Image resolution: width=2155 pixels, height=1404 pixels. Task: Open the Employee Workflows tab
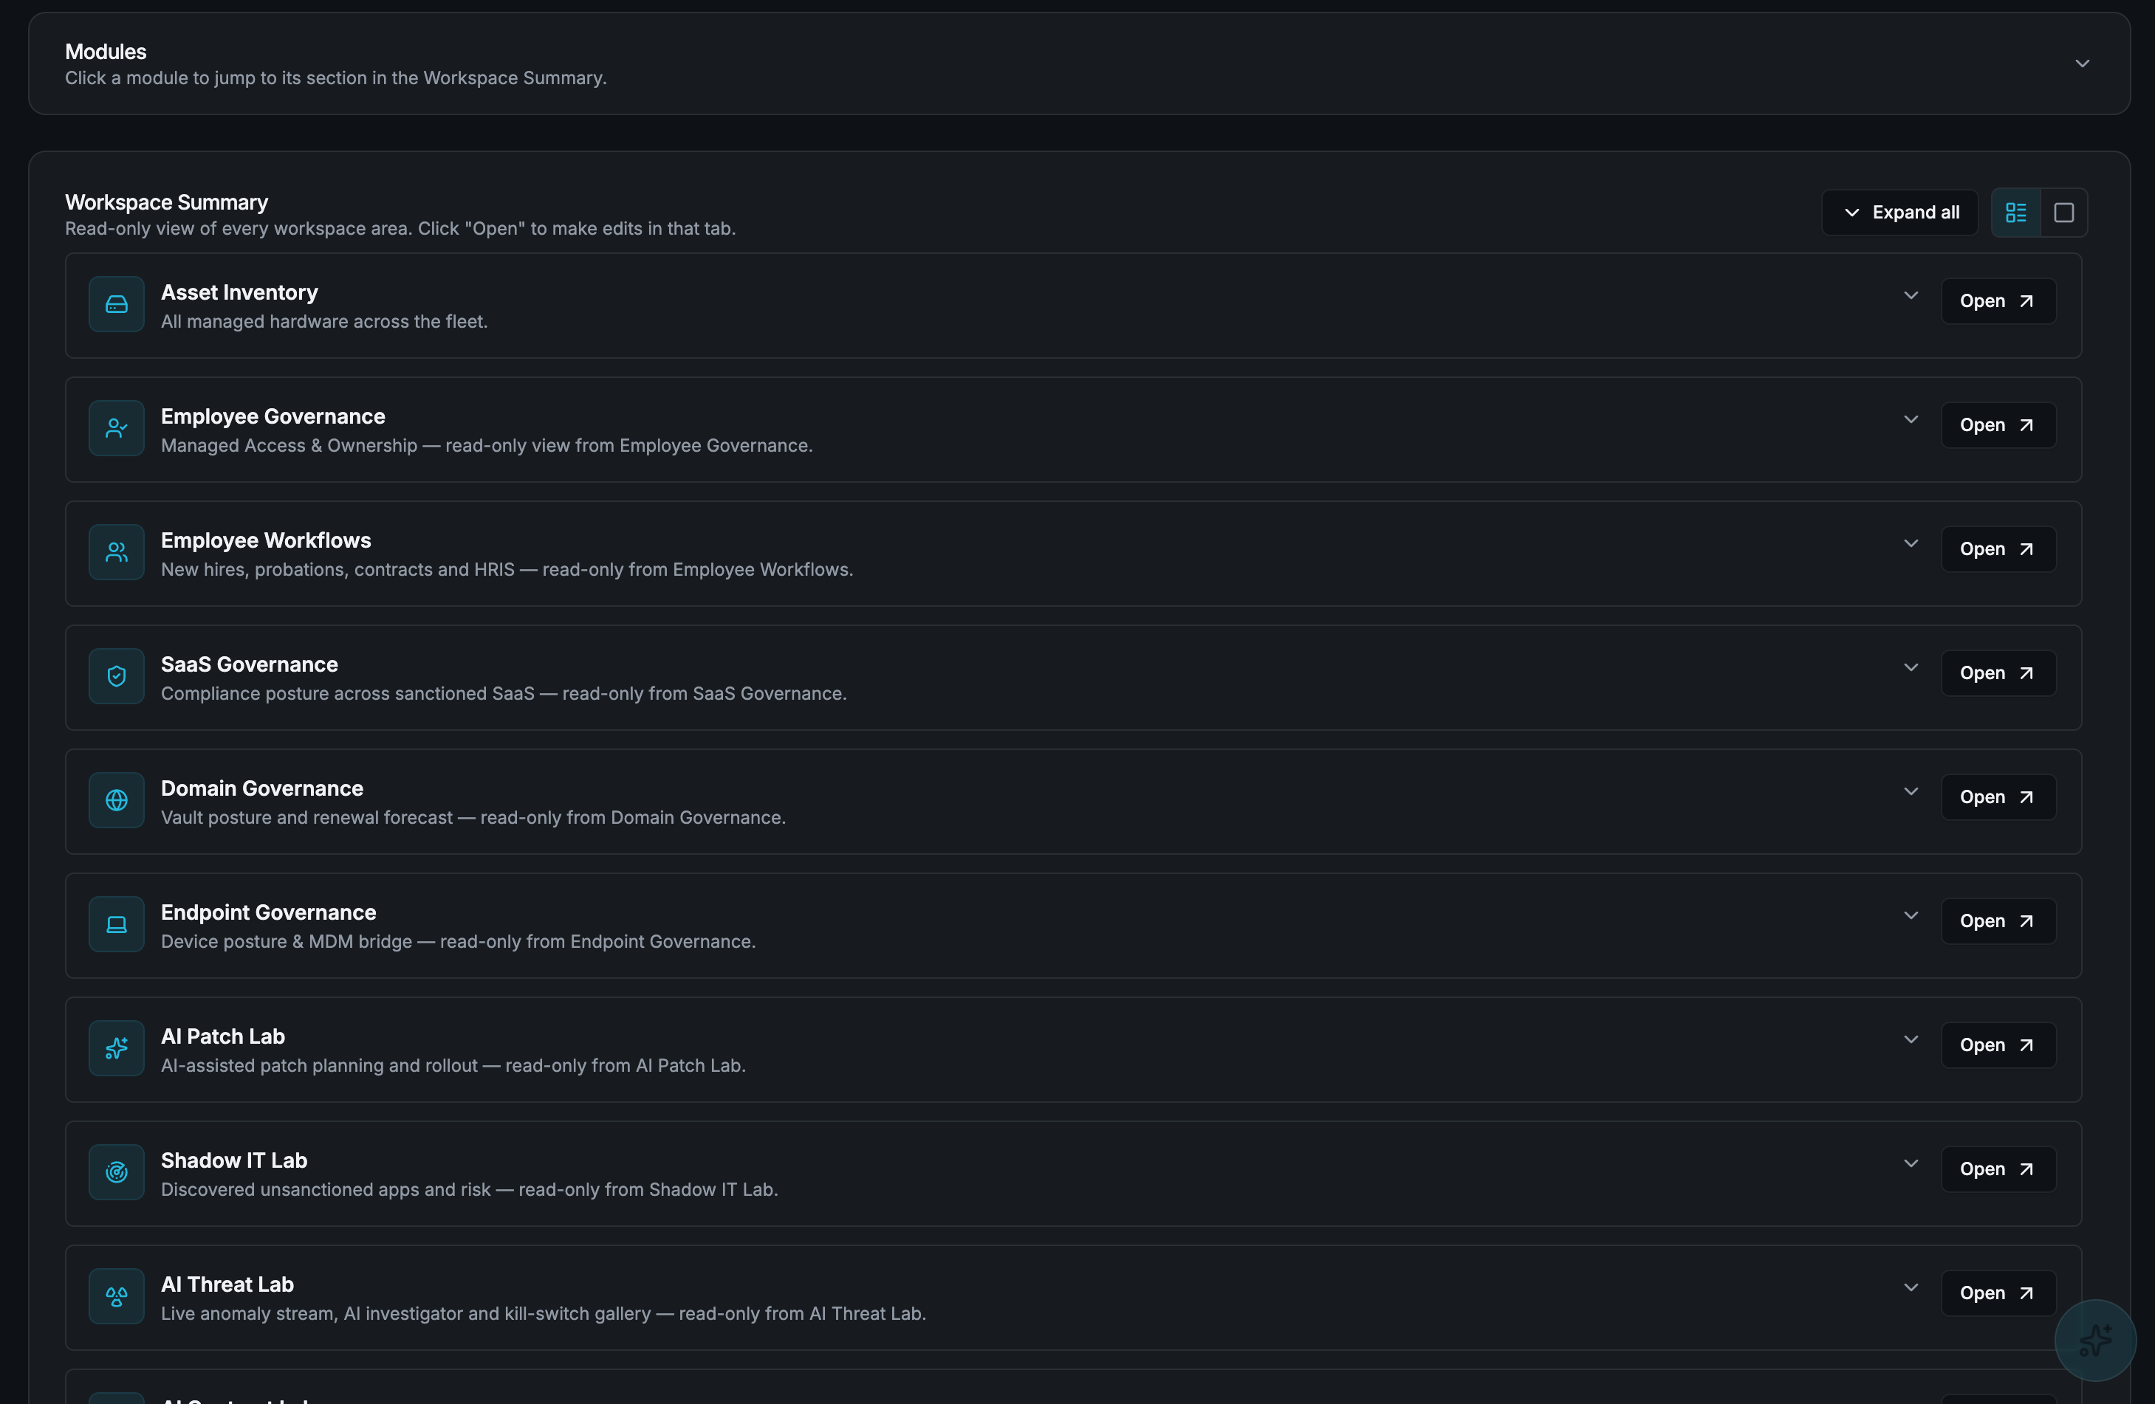tap(1998, 548)
